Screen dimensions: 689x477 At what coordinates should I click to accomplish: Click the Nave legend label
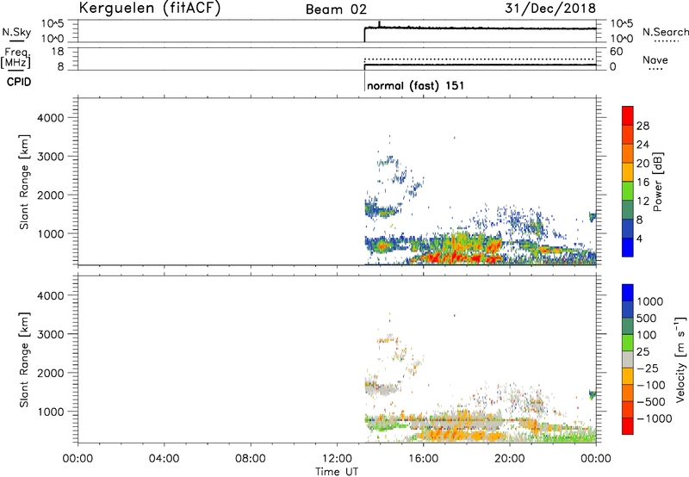point(655,59)
